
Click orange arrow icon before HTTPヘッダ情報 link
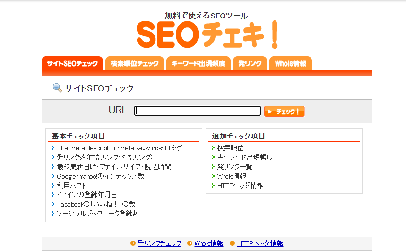pyautogui.click(x=233, y=243)
